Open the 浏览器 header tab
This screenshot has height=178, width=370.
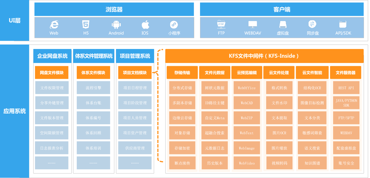pyautogui.click(x=114, y=9)
